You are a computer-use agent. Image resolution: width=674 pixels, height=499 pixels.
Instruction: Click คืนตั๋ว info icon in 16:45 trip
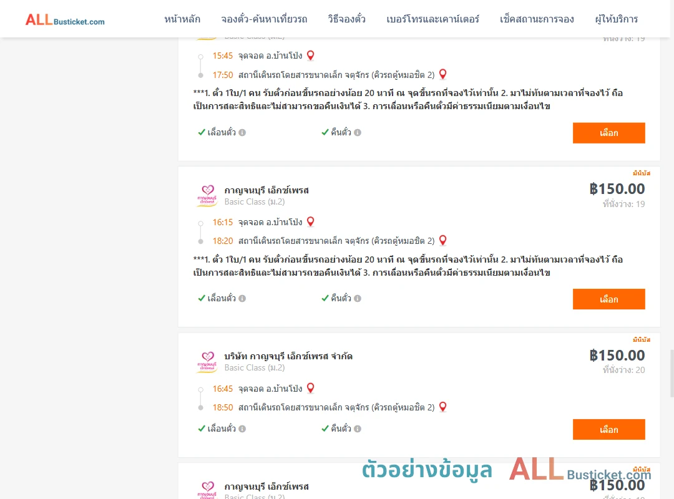point(358,429)
